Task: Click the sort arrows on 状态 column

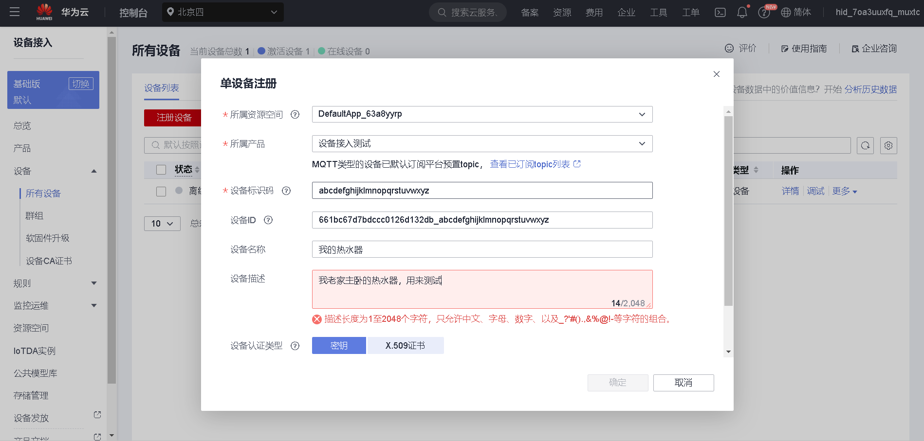Action: pos(197,170)
